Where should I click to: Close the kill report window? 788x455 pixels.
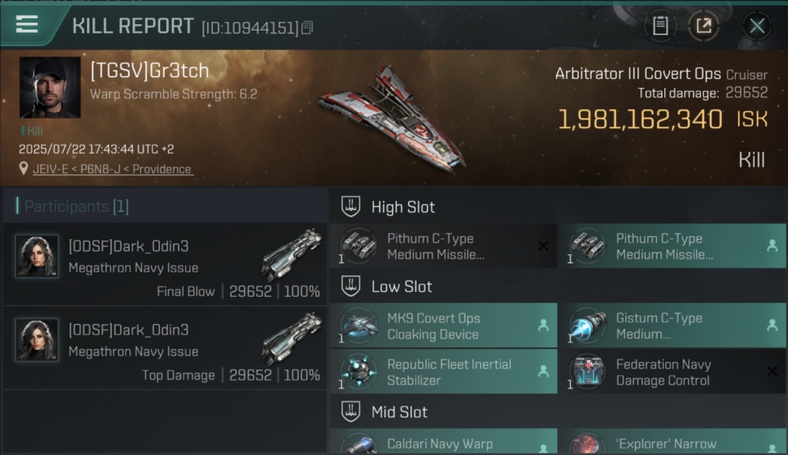pos(757,25)
